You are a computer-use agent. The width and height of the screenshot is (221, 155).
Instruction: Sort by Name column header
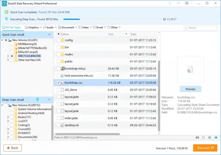65,34
